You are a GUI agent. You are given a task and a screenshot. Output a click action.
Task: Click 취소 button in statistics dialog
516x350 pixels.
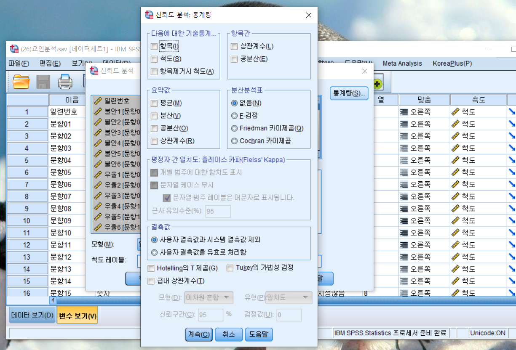tap(228, 334)
